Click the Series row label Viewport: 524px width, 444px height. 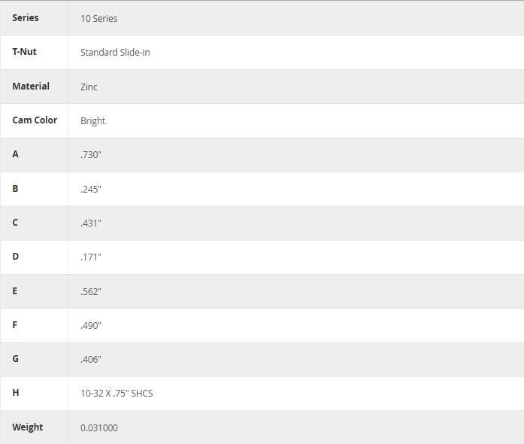26,18
